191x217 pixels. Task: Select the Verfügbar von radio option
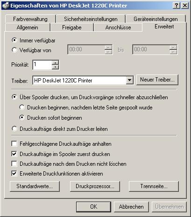(14, 50)
